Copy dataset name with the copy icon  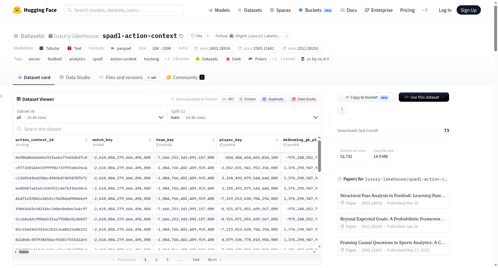tap(181, 36)
